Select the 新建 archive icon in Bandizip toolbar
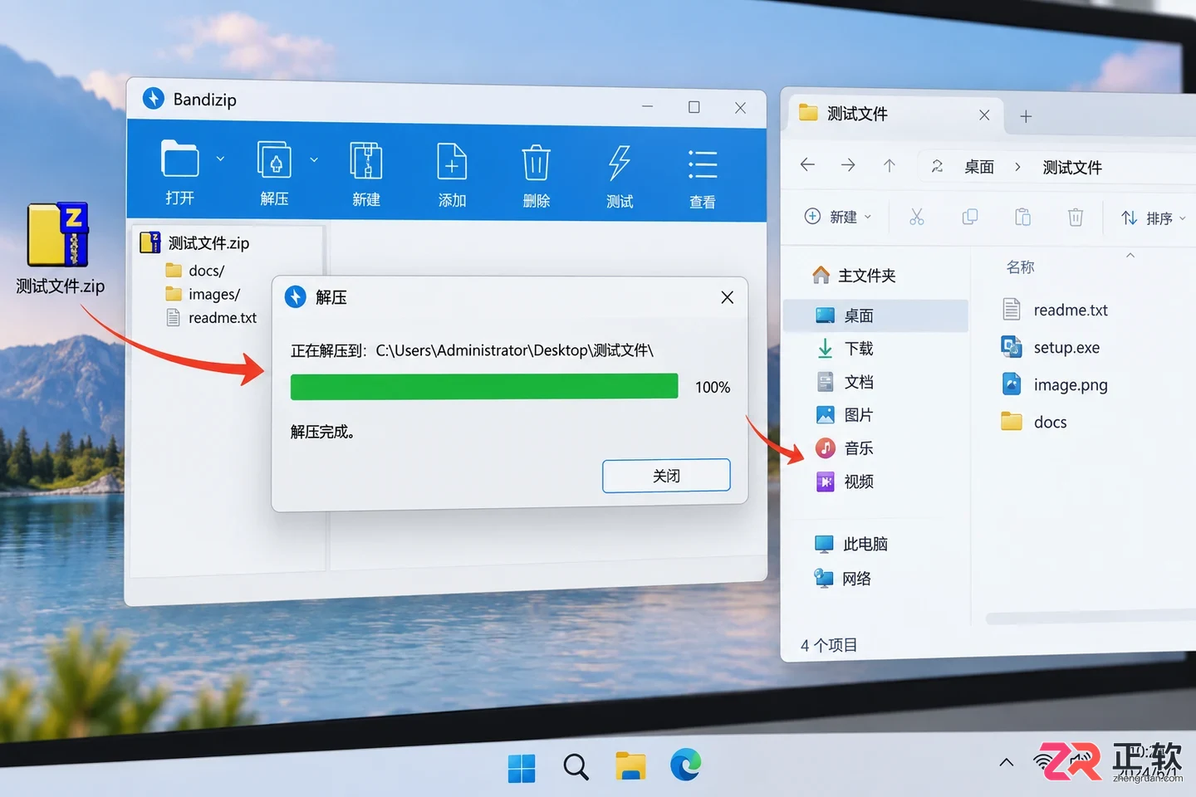1196x797 pixels. tap(365, 160)
